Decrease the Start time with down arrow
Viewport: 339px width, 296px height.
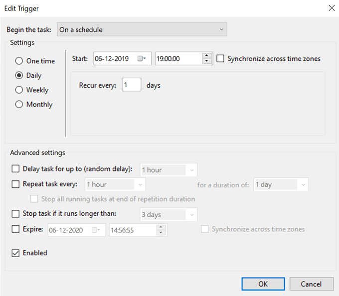[207, 62]
